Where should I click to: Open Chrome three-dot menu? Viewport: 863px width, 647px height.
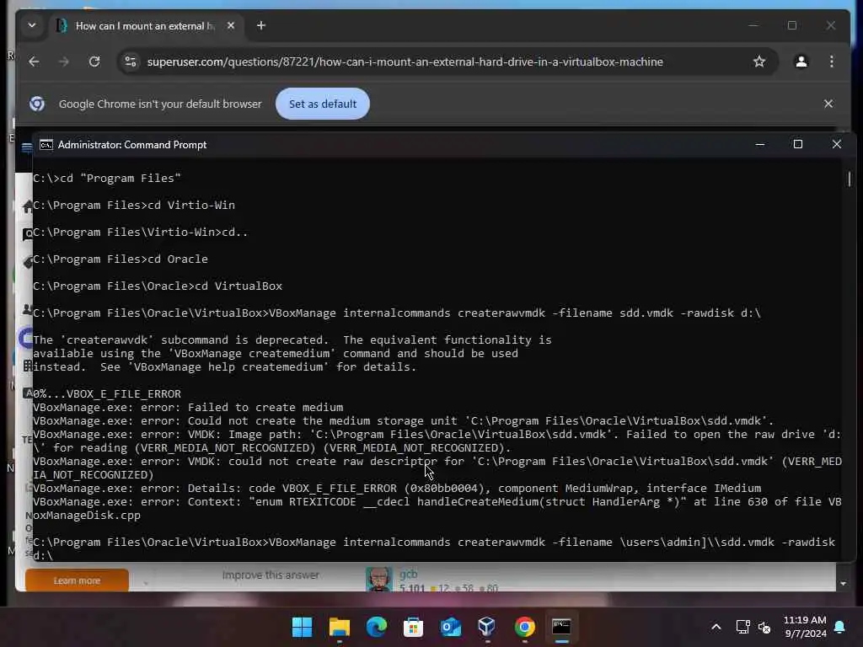[x=832, y=61]
